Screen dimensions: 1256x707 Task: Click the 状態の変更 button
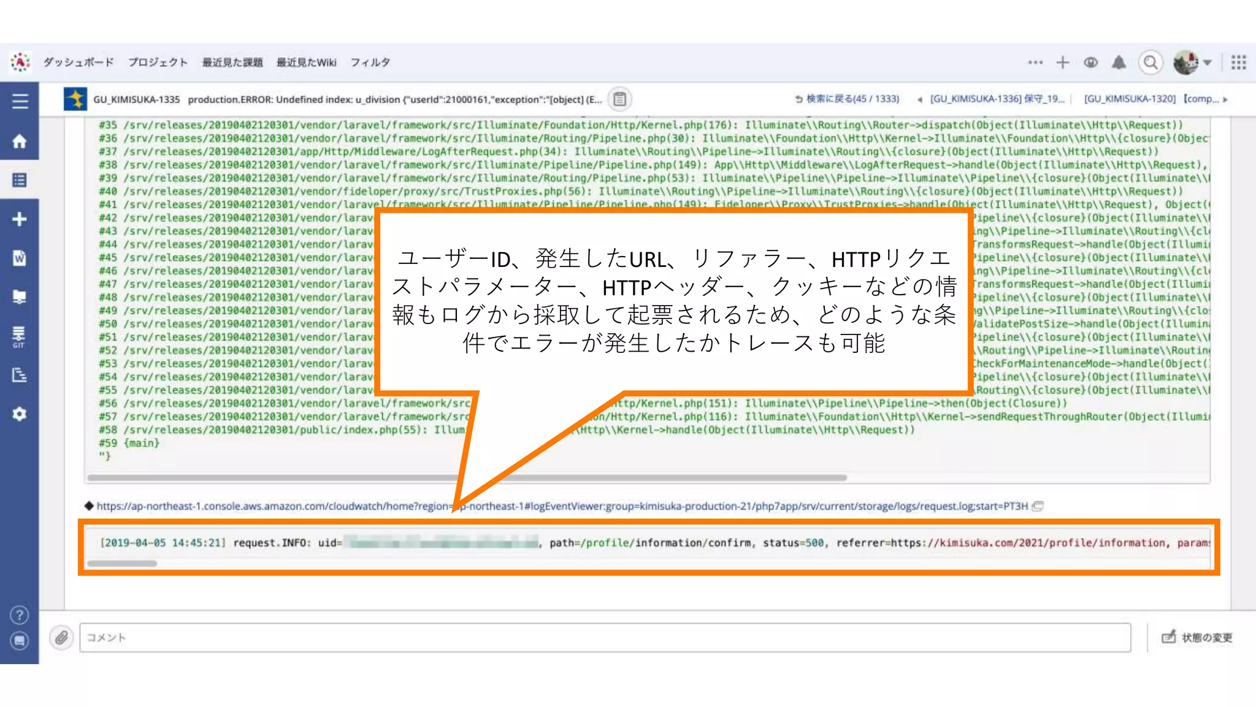(1197, 638)
